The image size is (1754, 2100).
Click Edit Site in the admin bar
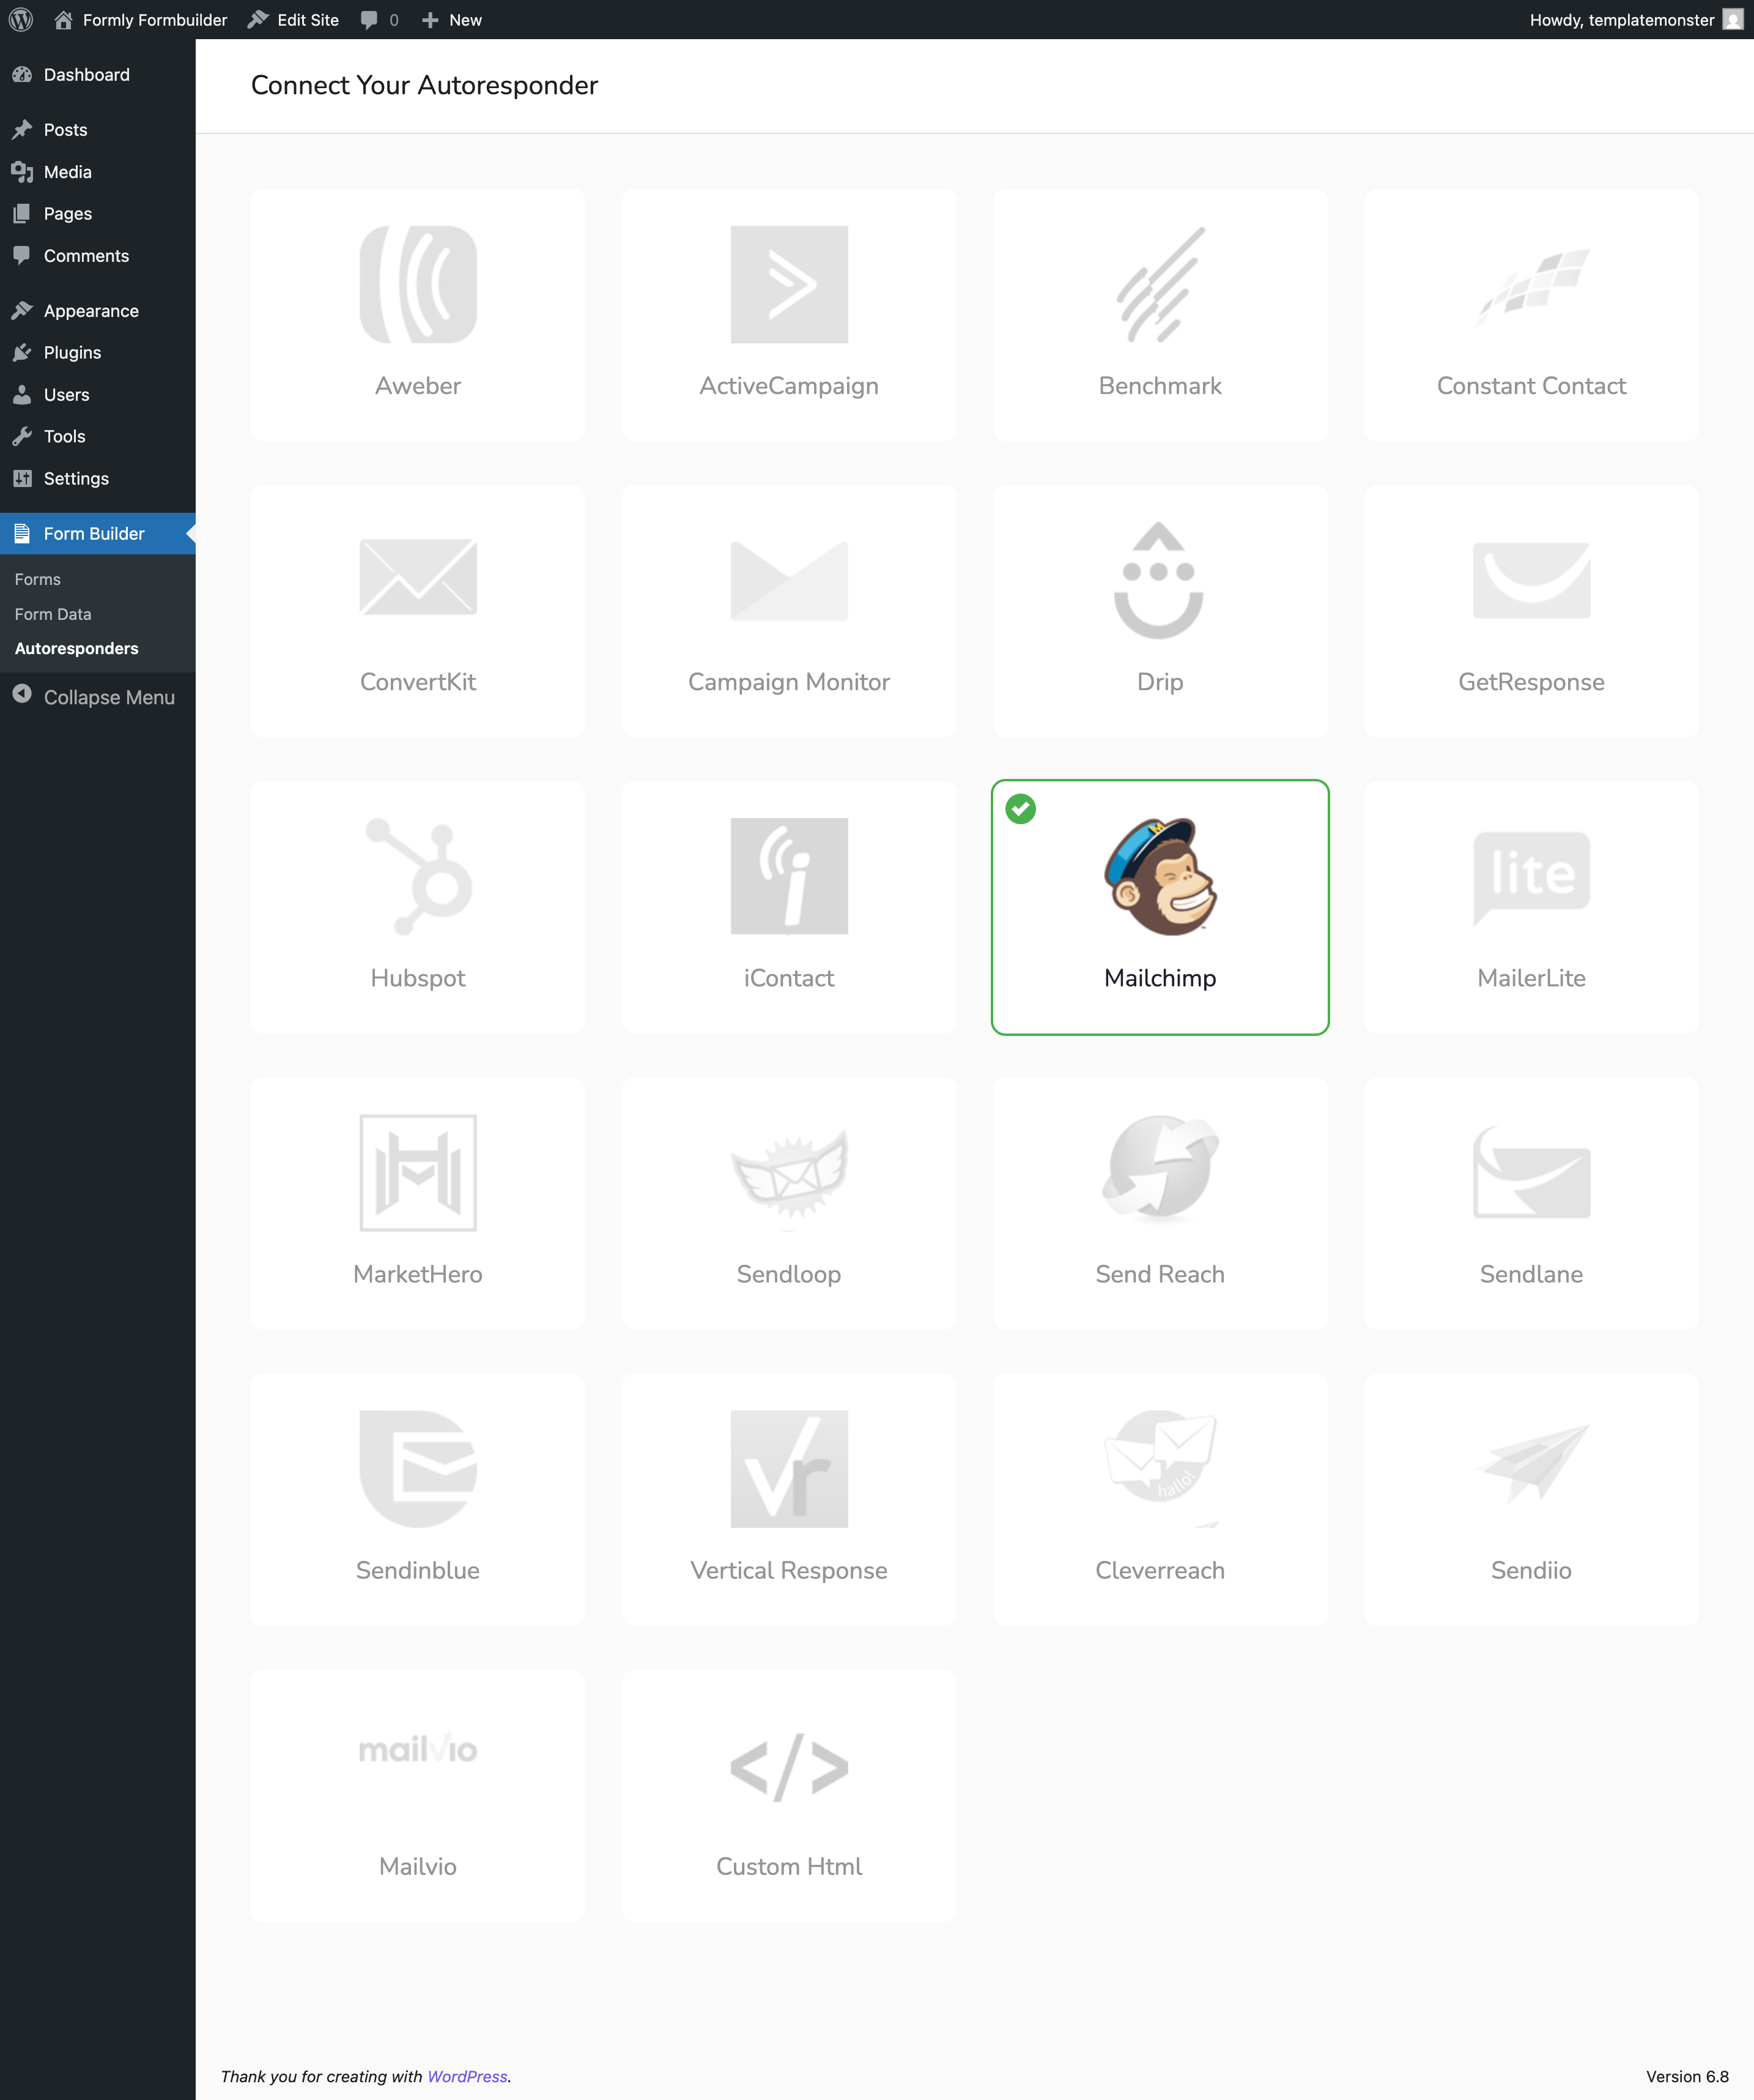[294, 19]
